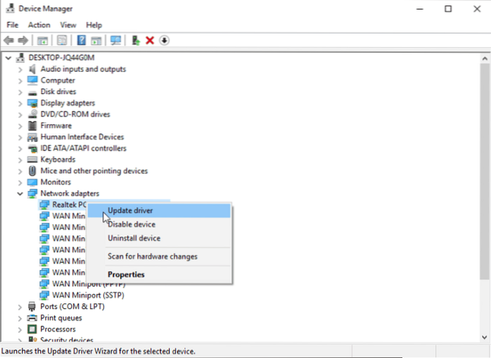Click the show/hide console tree icon
491x358 pixels.
tap(43, 41)
